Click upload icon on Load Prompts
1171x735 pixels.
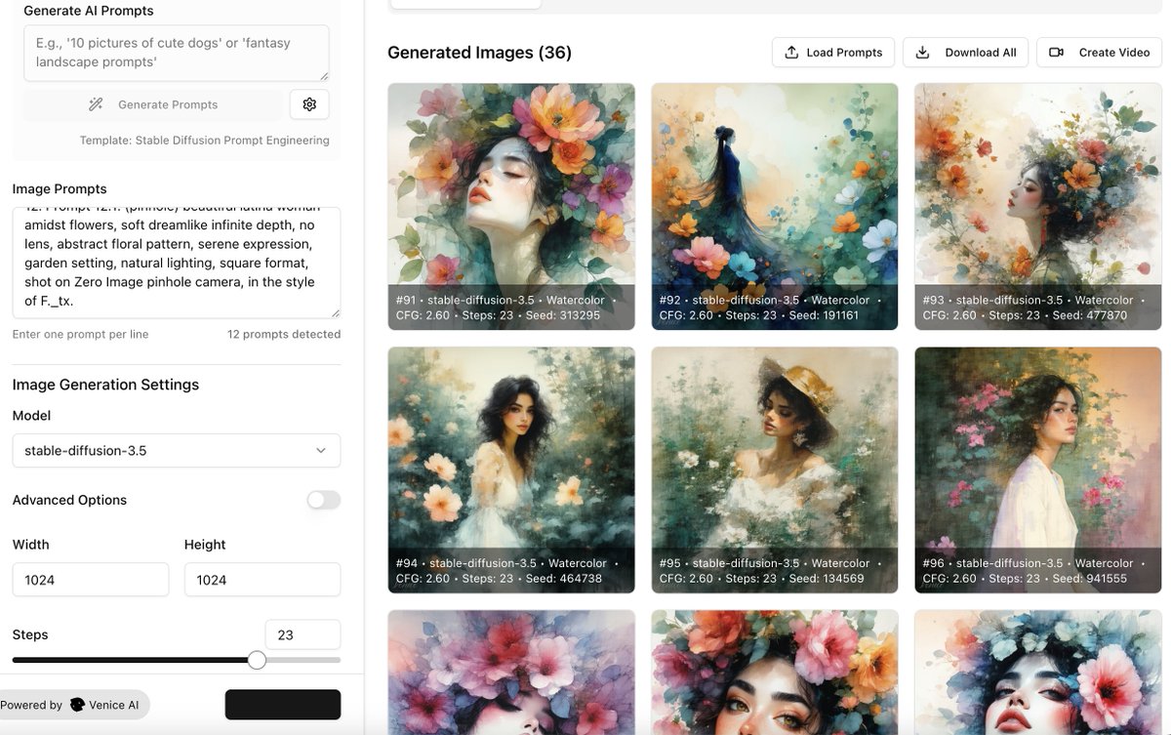tap(791, 53)
